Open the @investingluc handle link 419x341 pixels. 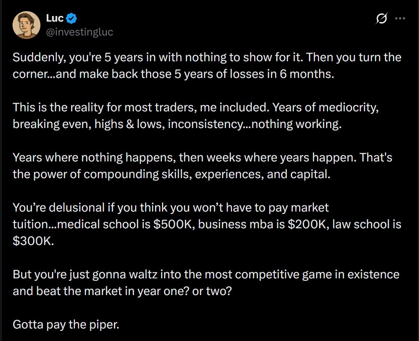[x=79, y=32]
